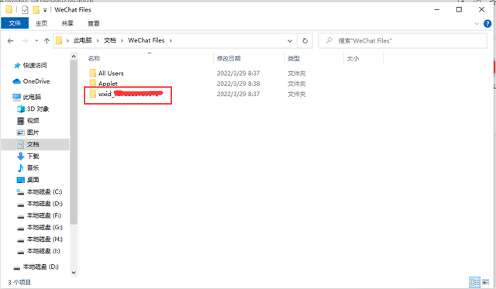The width and height of the screenshot is (496, 289).
Task: Open address bar history dropdown
Action: point(290,41)
